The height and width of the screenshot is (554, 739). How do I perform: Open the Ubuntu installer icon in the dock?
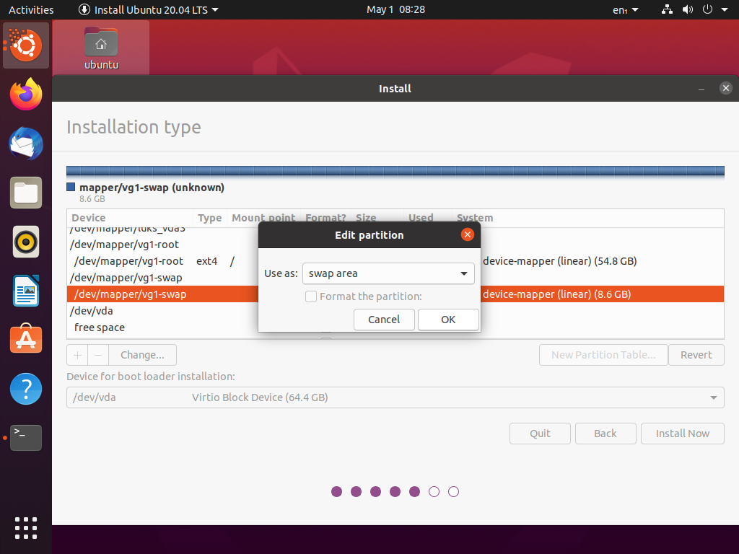26,45
